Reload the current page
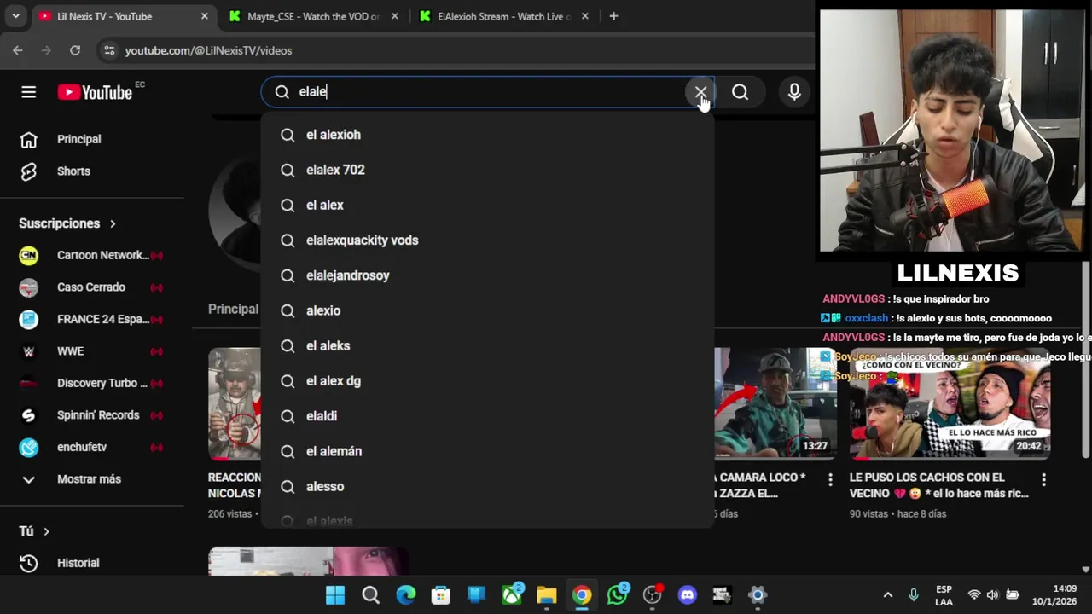 pyautogui.click(x=75, y=50)
